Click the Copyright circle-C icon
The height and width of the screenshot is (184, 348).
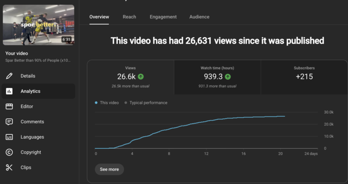click(9, 152)
